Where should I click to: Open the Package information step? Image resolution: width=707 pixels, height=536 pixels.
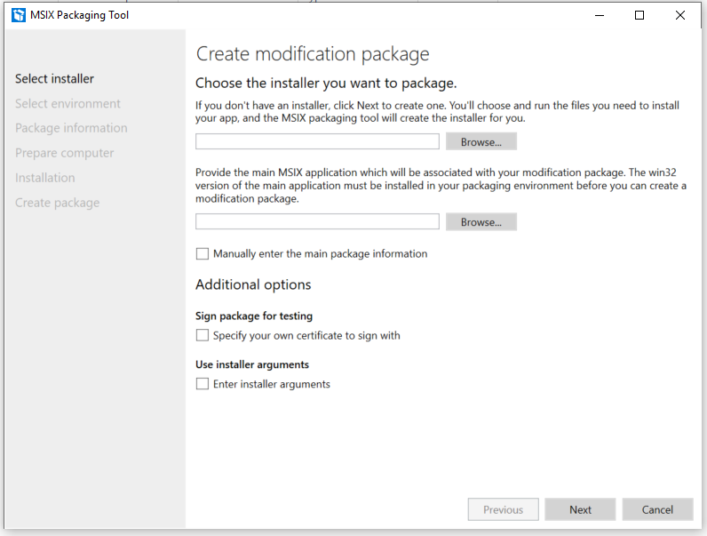pyautogui.click(x=71, y=128)
